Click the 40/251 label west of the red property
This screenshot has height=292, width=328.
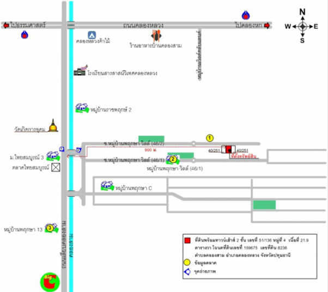tap(214, 150)
